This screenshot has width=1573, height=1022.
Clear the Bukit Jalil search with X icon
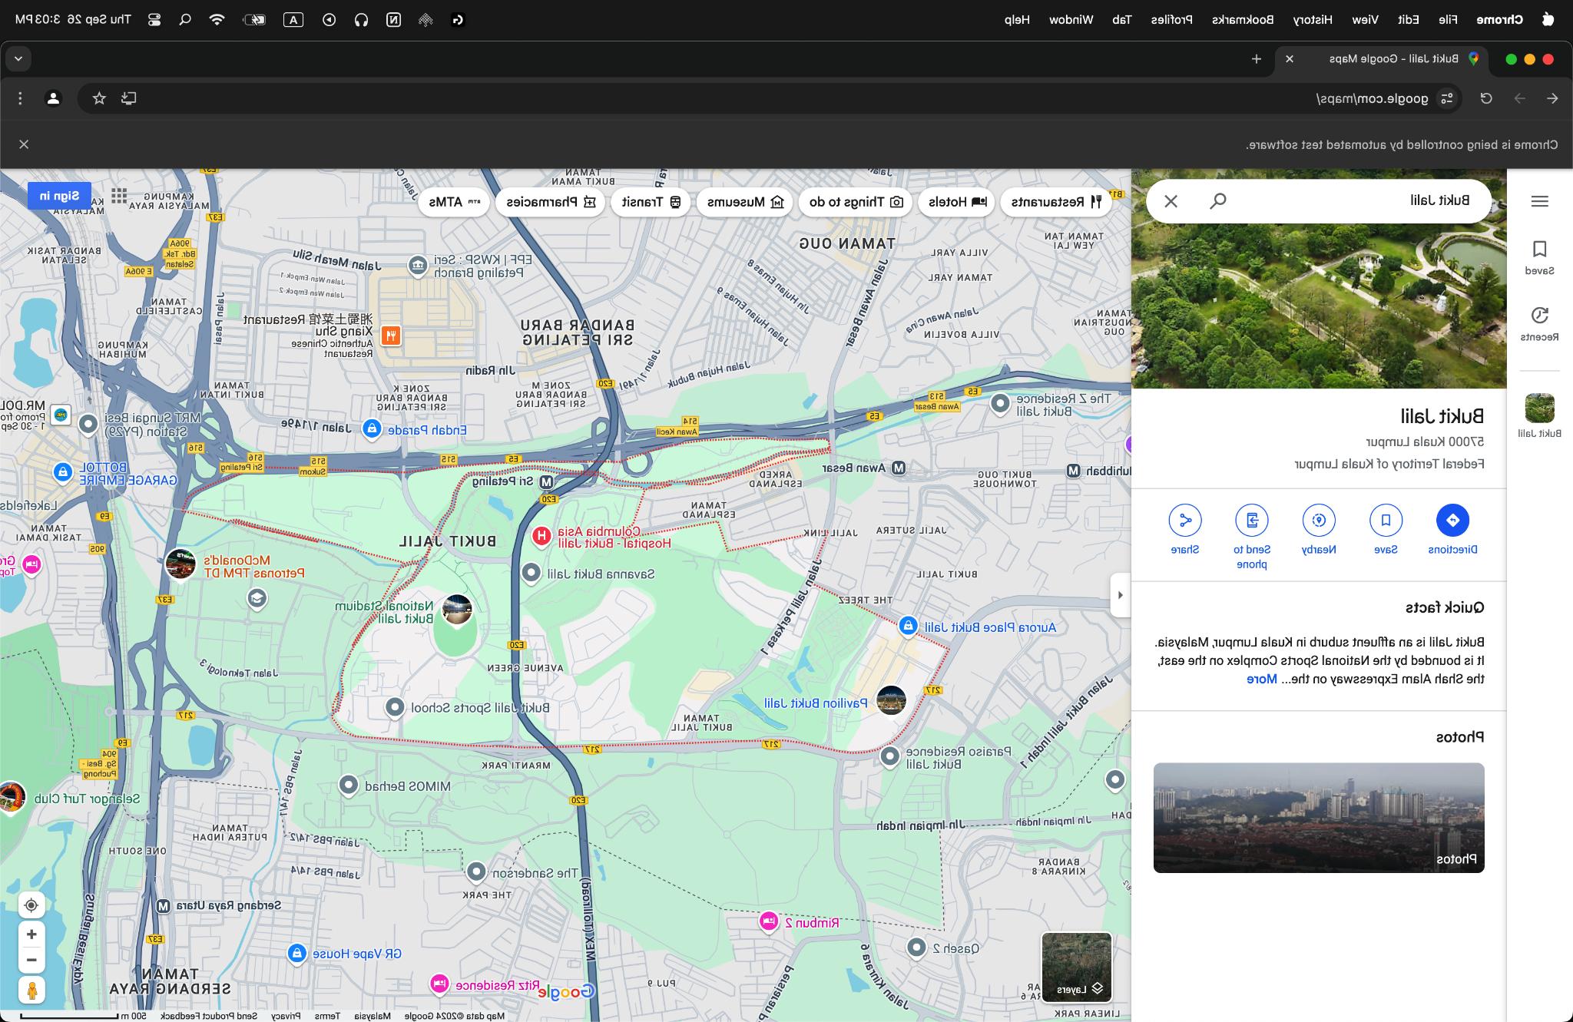[1171, 201]
